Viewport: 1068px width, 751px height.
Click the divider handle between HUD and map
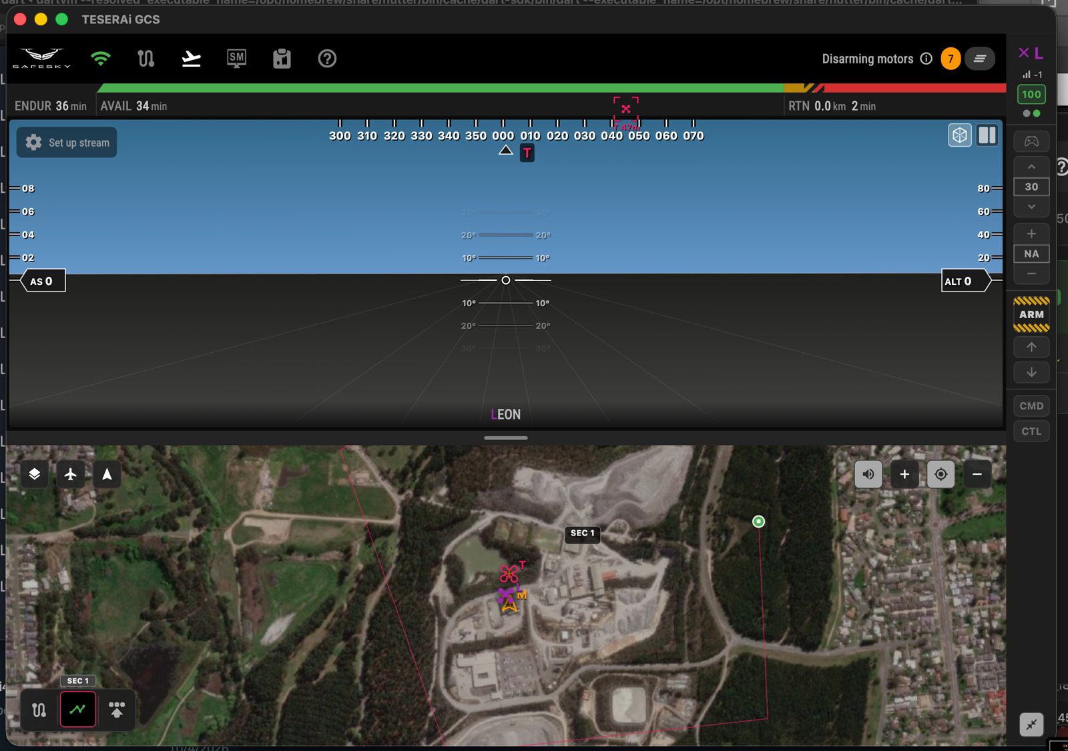506,438
